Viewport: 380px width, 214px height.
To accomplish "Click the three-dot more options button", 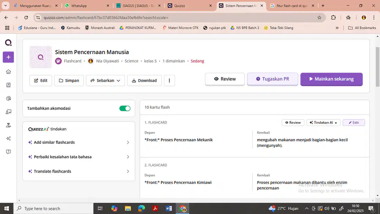I will (169, 80).
